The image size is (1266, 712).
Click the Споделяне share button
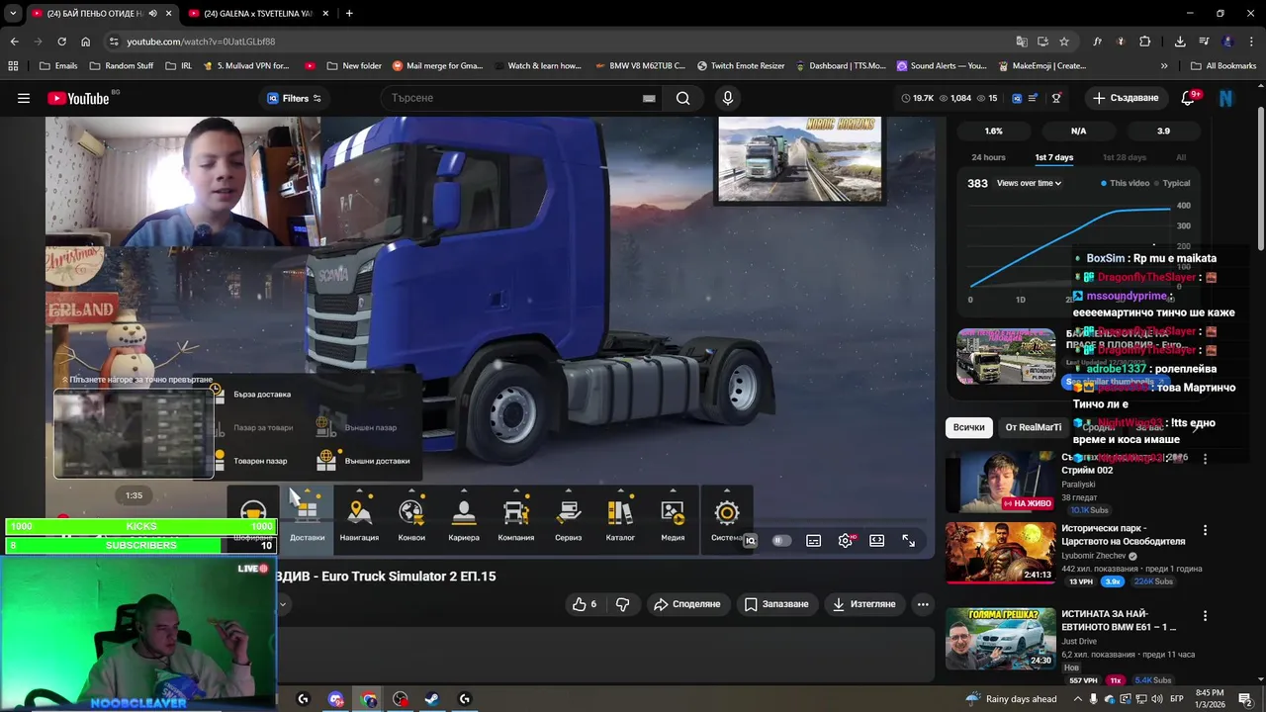point(686,604)
